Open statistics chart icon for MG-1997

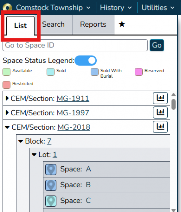coord(160,113)
